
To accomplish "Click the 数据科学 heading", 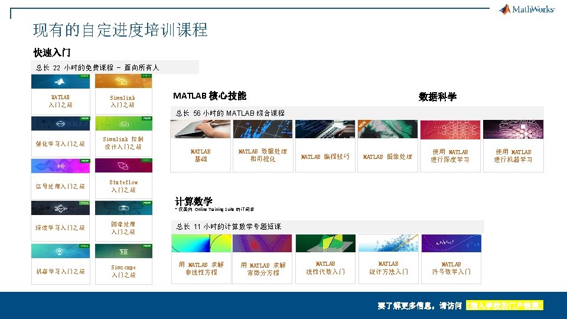I will tap(438, 96).
